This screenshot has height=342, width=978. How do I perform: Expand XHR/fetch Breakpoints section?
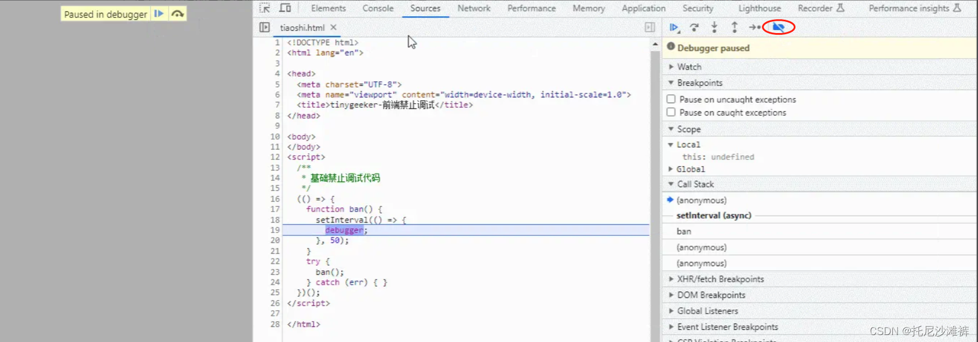tap(819, 279)
